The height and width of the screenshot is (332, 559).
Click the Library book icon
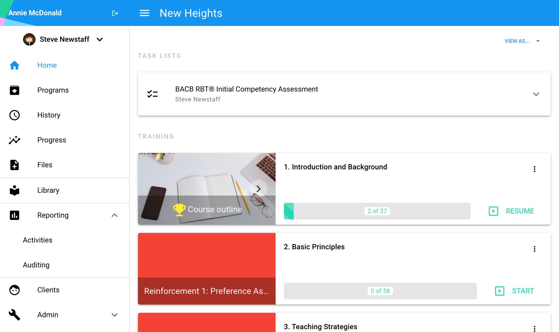tap(14, 190)
